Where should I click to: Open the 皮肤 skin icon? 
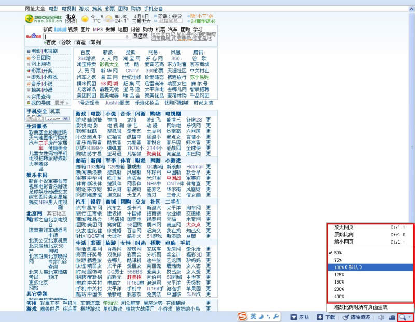[294, 317]
